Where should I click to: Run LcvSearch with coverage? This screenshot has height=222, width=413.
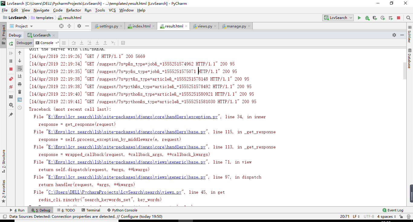point(375,18)
